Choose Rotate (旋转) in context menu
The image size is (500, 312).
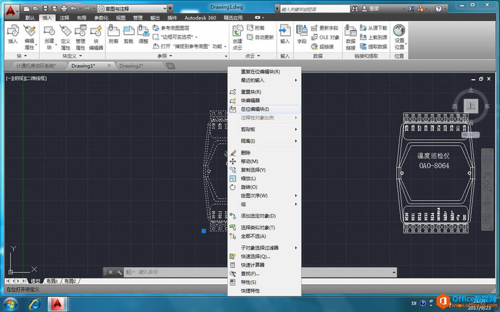[x=265, y=187]
